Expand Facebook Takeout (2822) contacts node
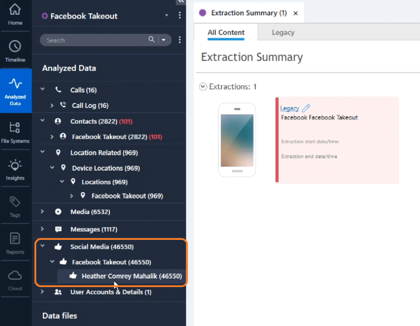 (52, 137)
